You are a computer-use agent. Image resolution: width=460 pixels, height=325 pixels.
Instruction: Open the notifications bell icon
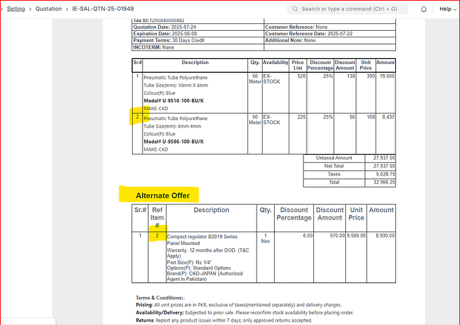click(x=423, y=9)
